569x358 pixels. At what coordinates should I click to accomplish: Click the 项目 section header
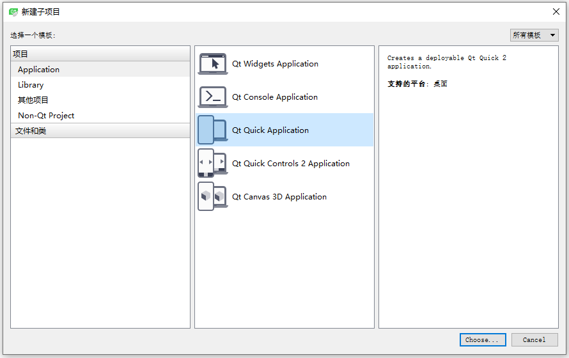tap(100, 54)
